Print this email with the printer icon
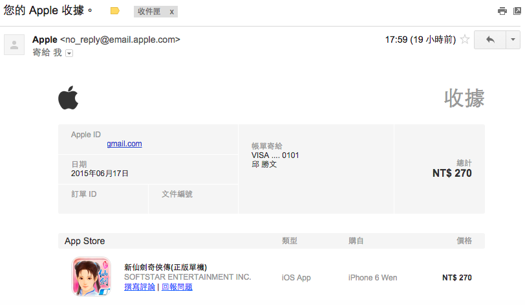This screenshot has width=525, height=305. coord(502,11)
